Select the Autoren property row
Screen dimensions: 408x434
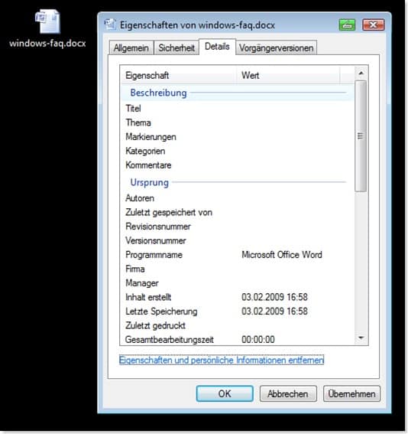[x=238, y=198]
